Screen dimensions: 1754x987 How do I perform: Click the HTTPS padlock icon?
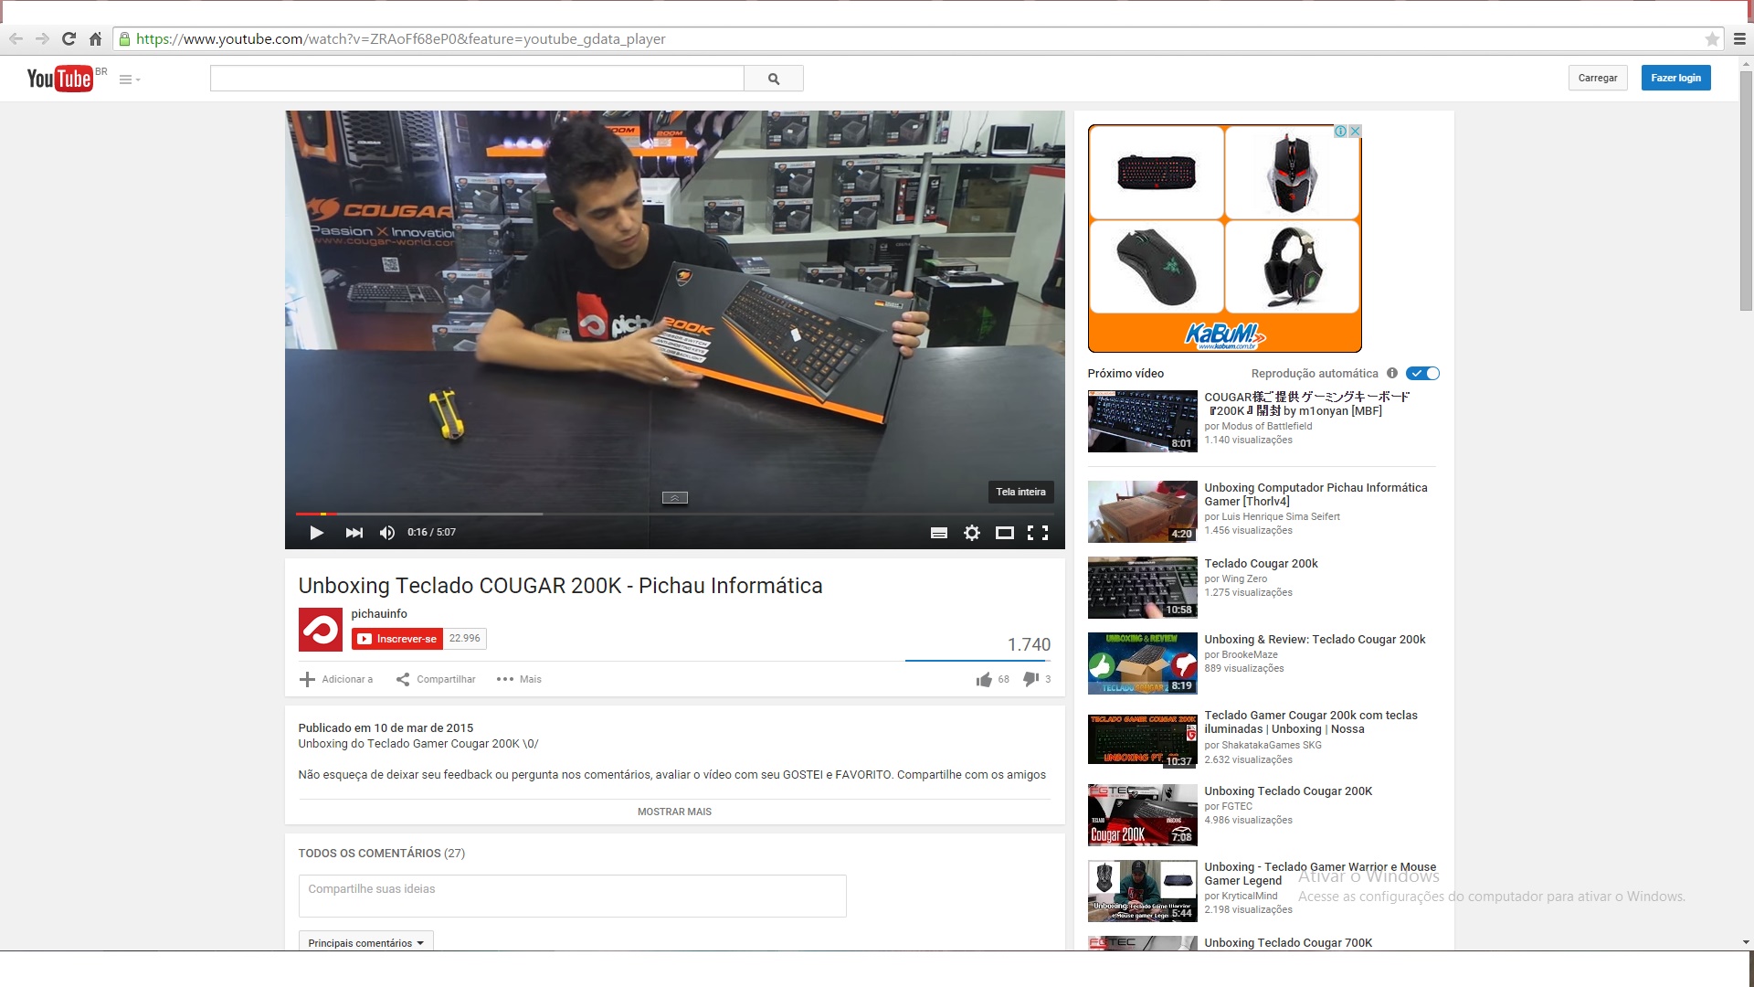124,39
